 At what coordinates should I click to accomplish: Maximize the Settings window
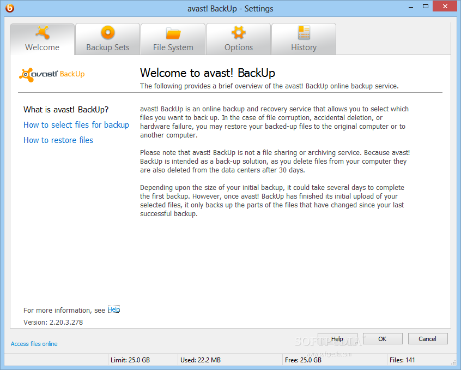coord(426,7)
